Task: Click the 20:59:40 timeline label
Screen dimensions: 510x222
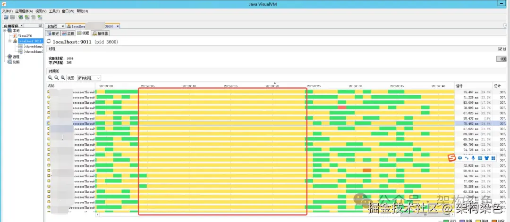Action: click(438, 86)
